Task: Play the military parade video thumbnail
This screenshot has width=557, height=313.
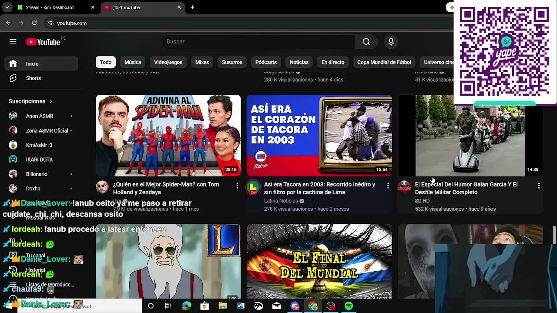Action: point(470,135)
